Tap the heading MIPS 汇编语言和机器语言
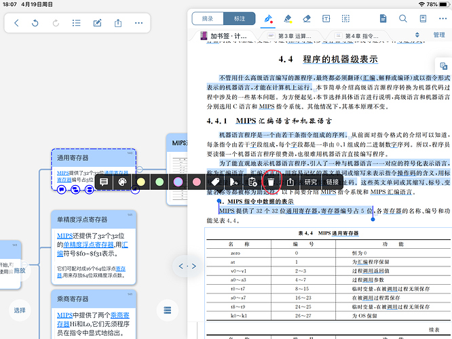The image size is (452, 339). [284, 121]
